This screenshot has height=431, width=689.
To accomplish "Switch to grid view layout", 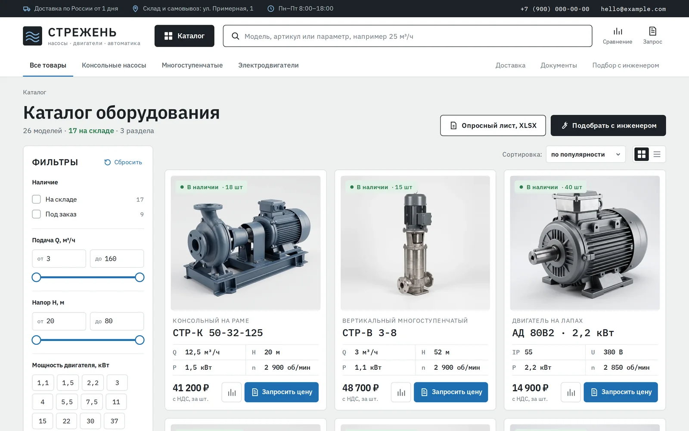I will point(642,154).
